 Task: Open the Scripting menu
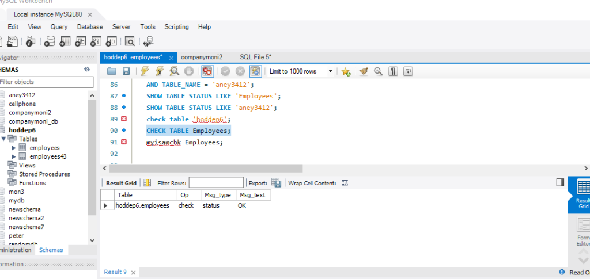(x=176, y=27)
